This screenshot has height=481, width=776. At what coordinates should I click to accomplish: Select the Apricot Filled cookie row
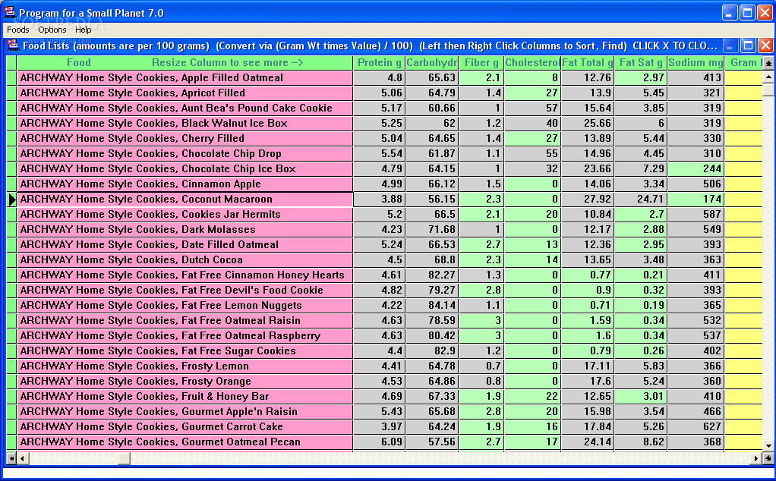pyautogui.click(x=185, y=93)
